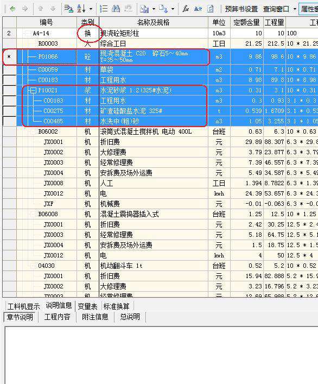
Task: Click inside the 章节说明 text area
Action: point(162,355)
